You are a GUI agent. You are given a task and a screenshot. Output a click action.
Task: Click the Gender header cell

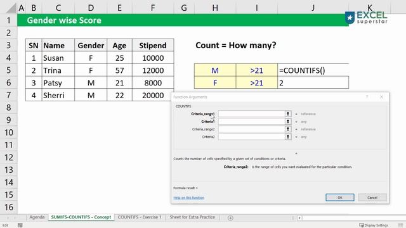(x=91, y=46)
